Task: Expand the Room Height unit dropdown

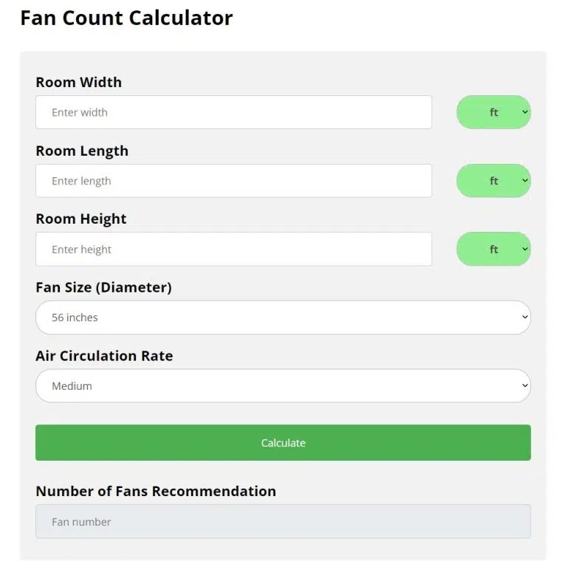Action: [x=493, y=250]
